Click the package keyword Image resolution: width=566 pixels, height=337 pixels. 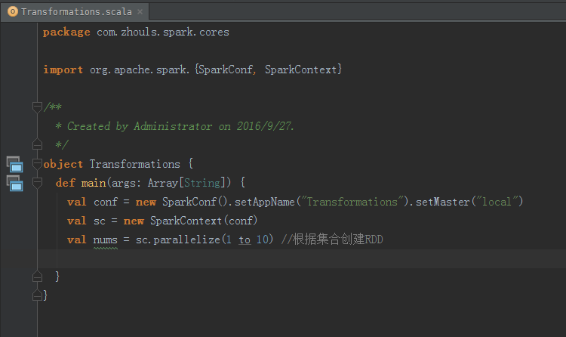[66, 32]
